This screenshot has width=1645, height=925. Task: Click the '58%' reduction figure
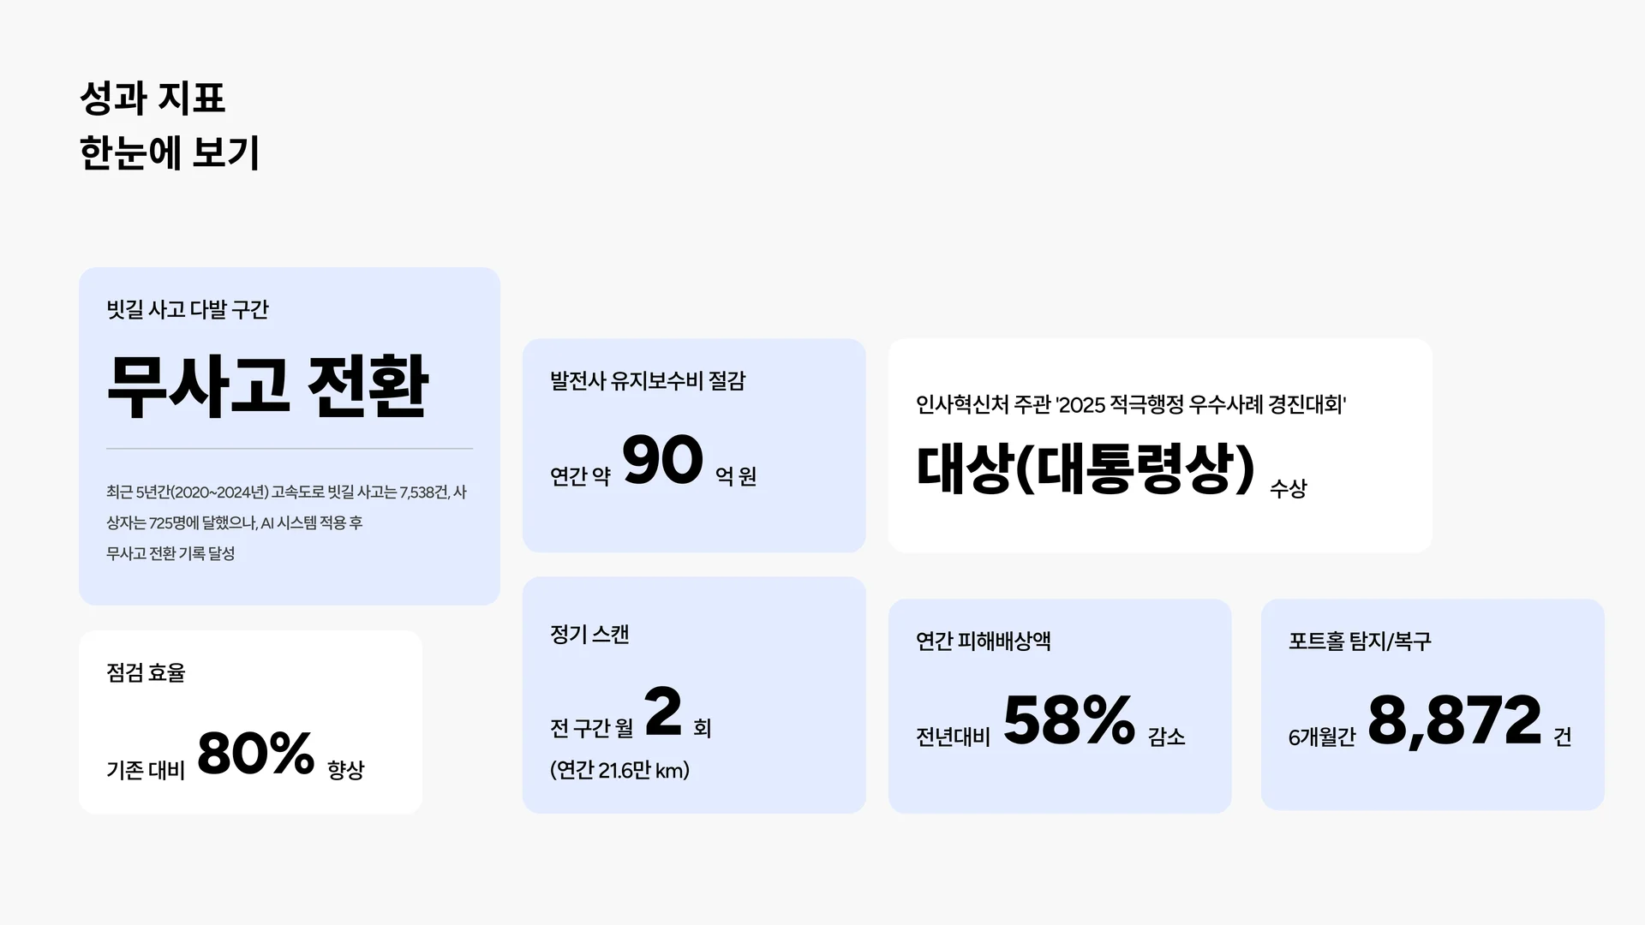point(1068,720)
